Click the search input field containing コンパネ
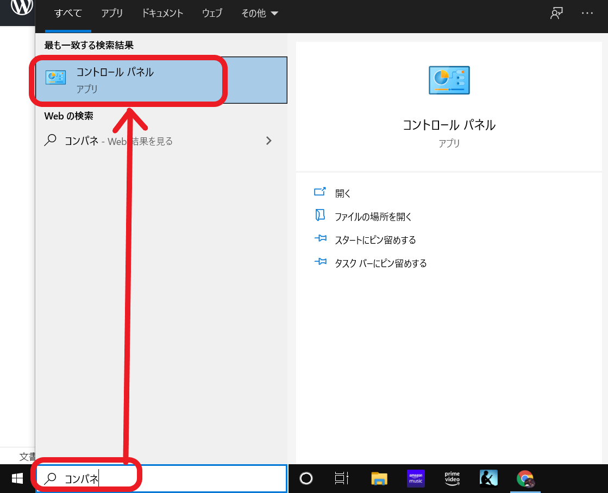The height and width of the screenshot is (493, 608). 161,479
